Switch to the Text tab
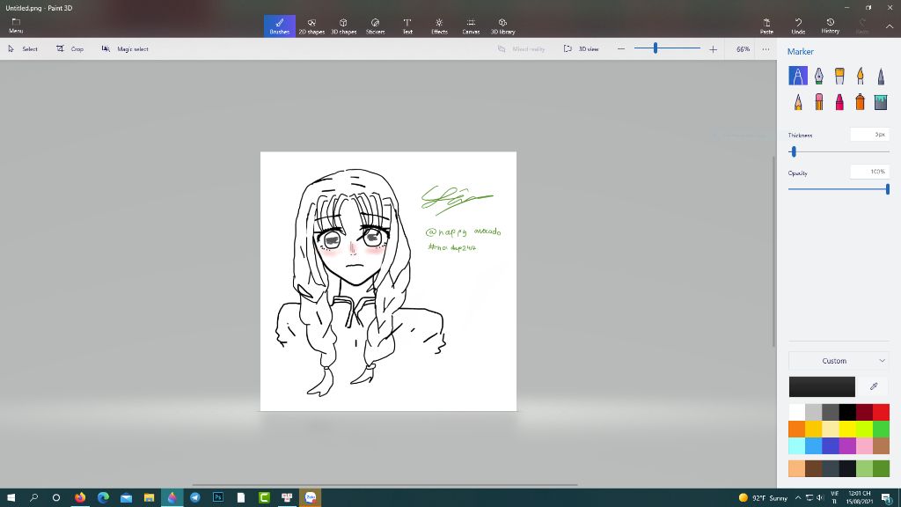 coord(407,26)
